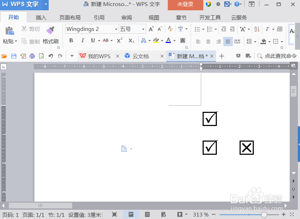Viewport: 300px width, 219px height.
Task: Open the 开发工具 tab
Action: tap(210, 18)
